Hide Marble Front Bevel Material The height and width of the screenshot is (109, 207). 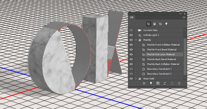pyautogui.click(x=131, y=50)
